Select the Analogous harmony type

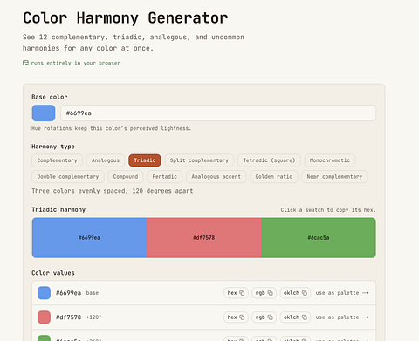click(x=106, y=160)
